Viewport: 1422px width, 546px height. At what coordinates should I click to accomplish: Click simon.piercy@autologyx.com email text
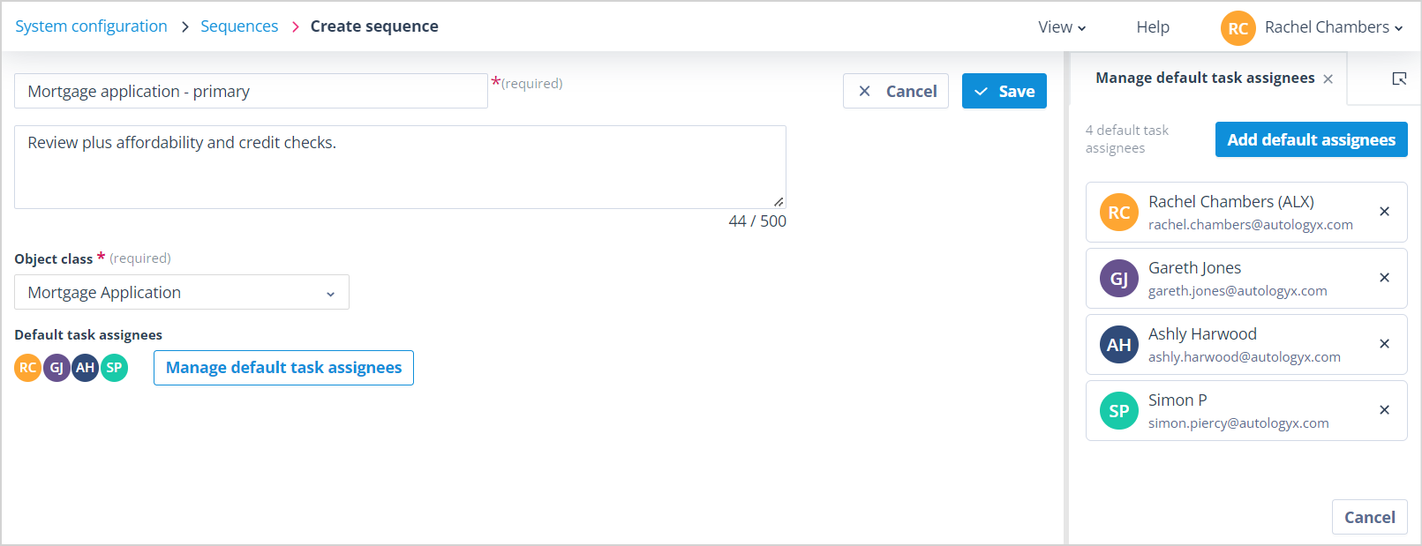(1238, 423)
